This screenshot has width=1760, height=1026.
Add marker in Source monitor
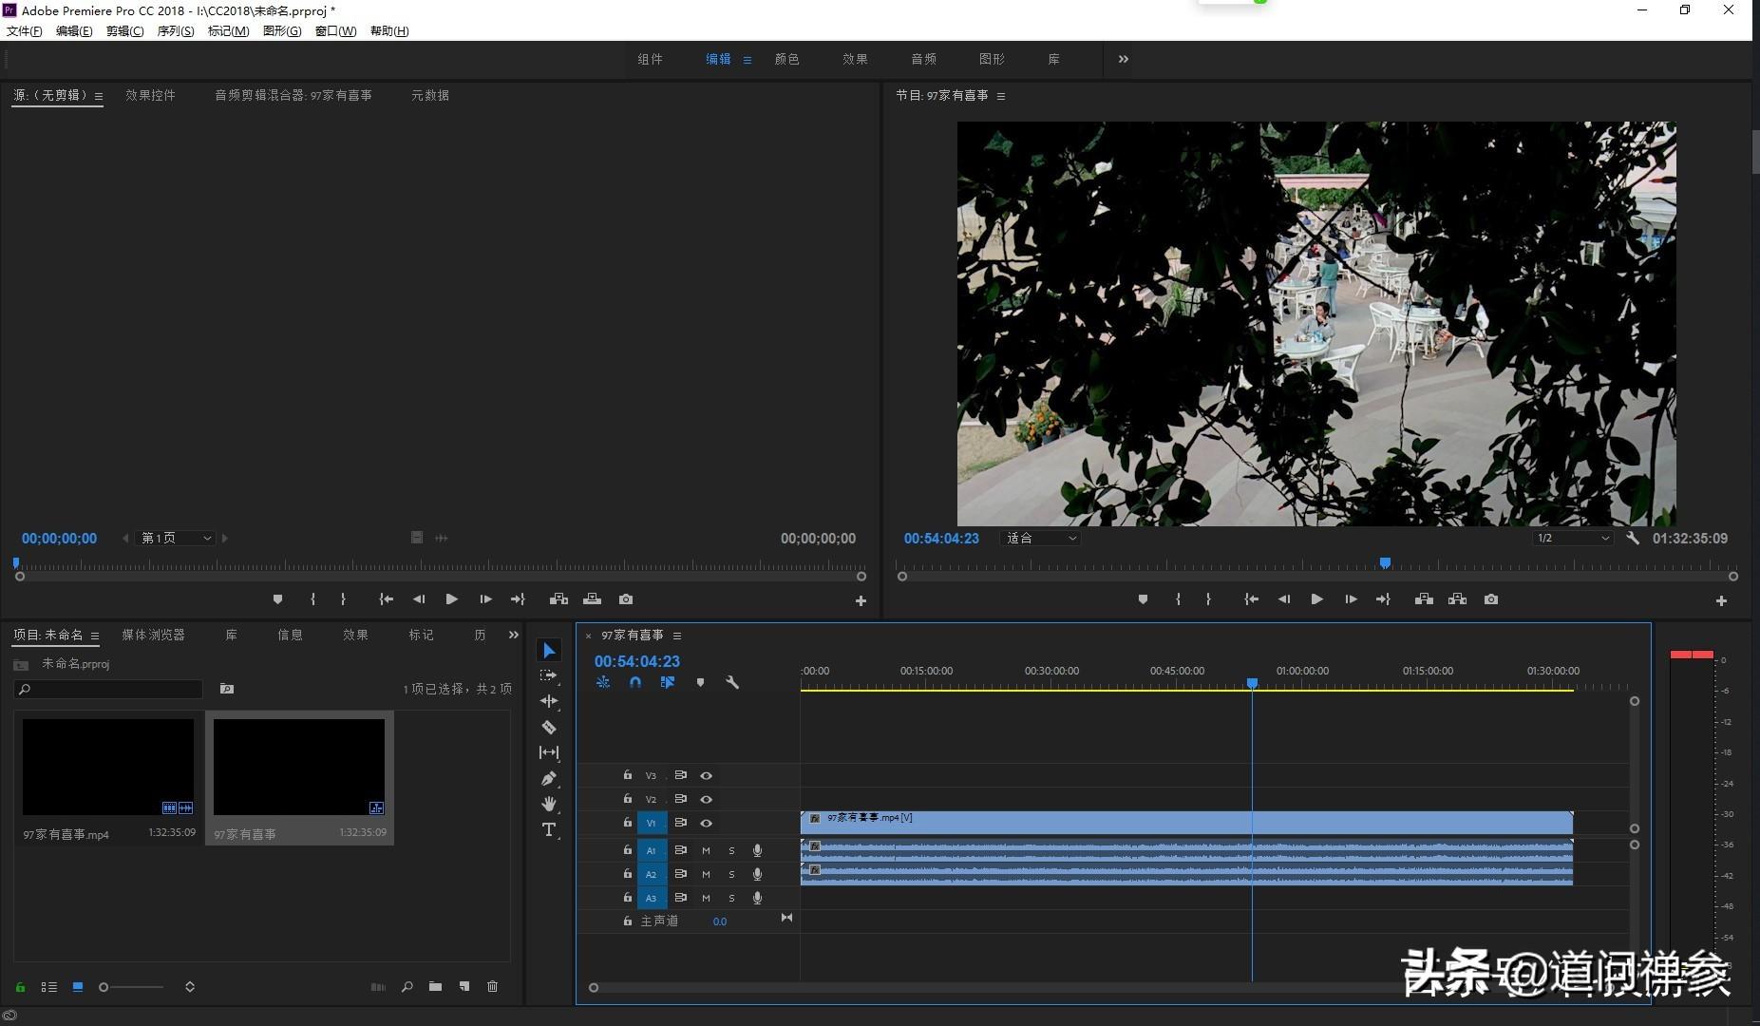click(x=277, y=599)
